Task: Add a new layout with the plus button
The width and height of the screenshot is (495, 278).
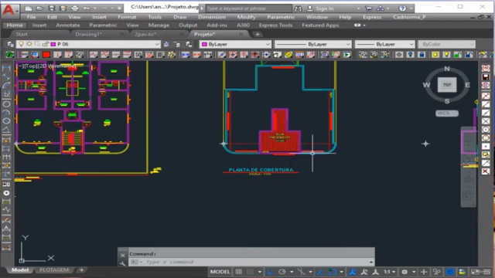Action: coord(81,270)
